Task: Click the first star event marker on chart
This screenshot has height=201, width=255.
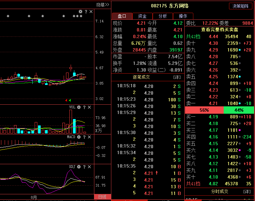Action: point(8,16)
